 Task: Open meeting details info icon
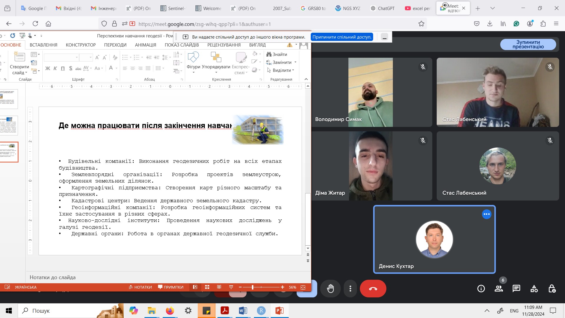pyautogui.click(x=481, y=289)
